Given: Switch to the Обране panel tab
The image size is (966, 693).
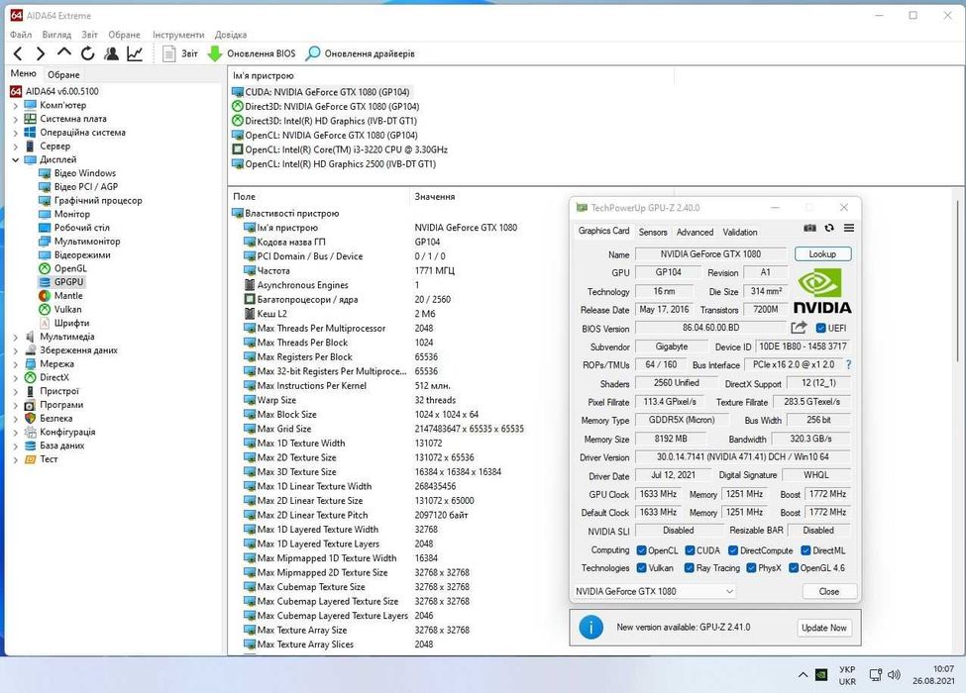Looking at the screenshot, I should click(63, 74).
